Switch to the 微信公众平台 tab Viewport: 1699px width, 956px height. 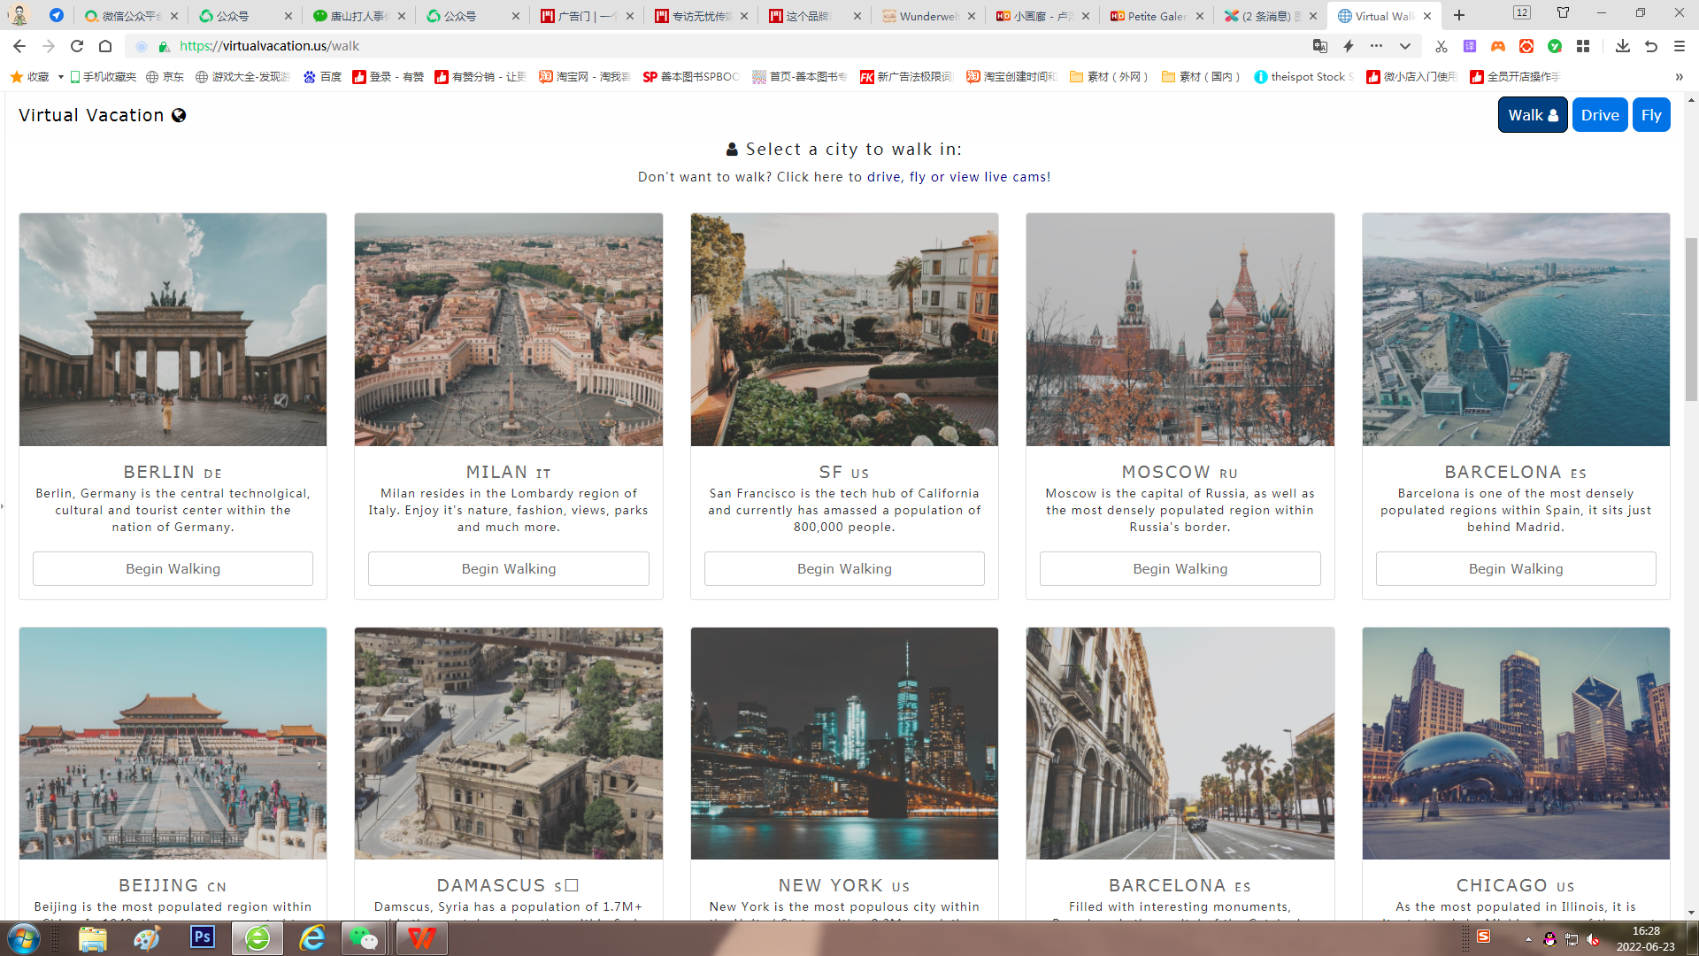[131, 16]
